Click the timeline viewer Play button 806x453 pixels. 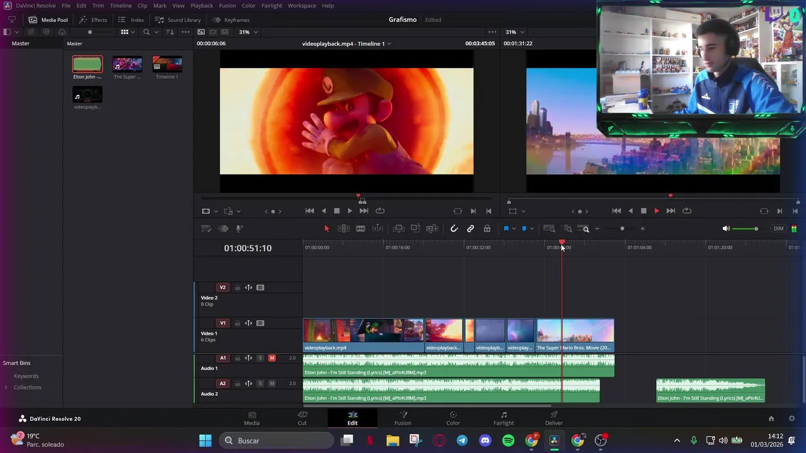click(656, 211)
